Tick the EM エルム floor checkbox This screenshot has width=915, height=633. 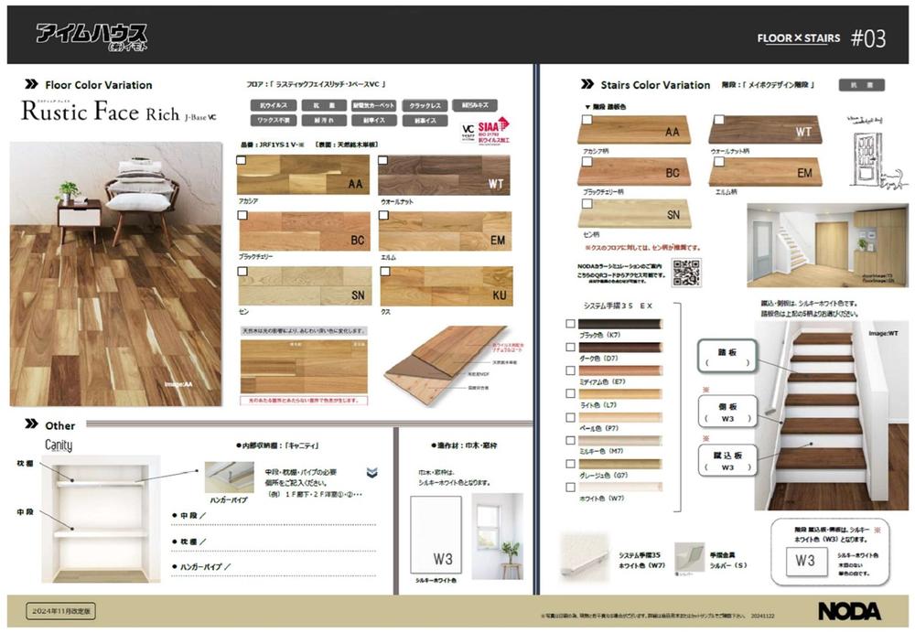[x=383, y=215]
